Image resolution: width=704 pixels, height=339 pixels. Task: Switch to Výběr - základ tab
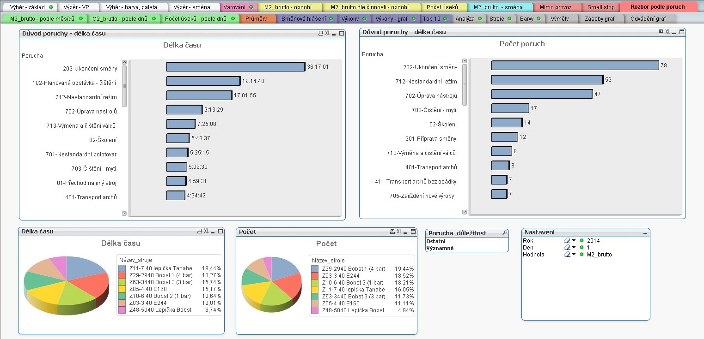click(x=29, y=7)
